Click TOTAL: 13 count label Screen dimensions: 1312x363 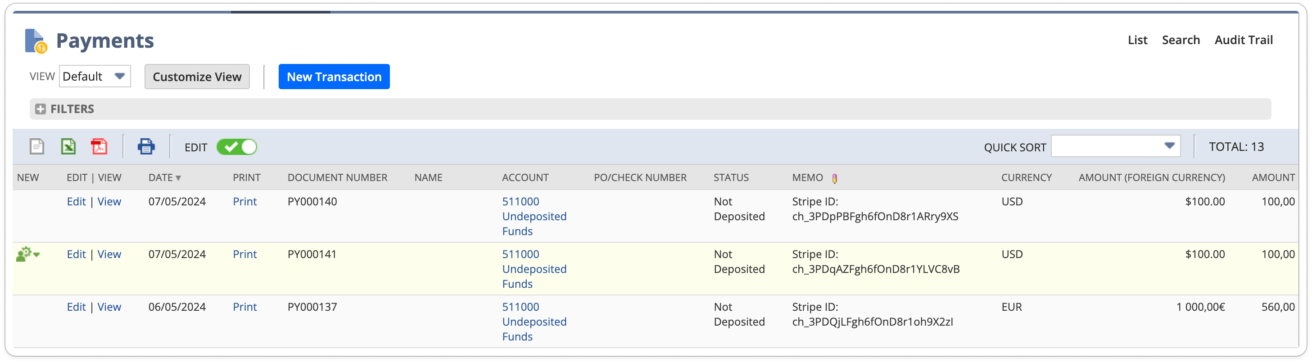pos(1236,147)
